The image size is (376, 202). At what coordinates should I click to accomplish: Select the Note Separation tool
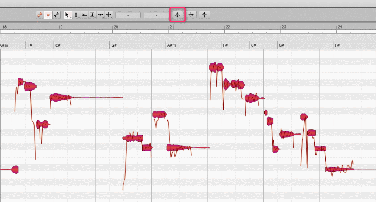pos(109,15)
